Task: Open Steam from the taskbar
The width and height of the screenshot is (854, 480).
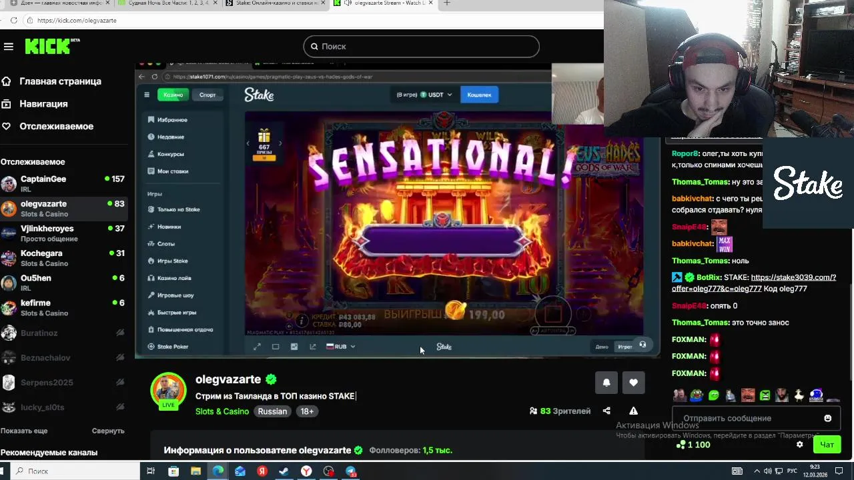Action: point(284,471)
